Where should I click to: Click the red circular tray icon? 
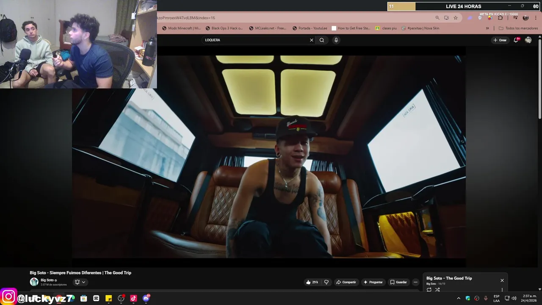[477, 298]
